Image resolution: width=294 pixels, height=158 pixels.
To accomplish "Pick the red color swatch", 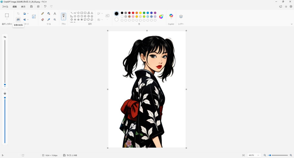I will tap(133, 13).
